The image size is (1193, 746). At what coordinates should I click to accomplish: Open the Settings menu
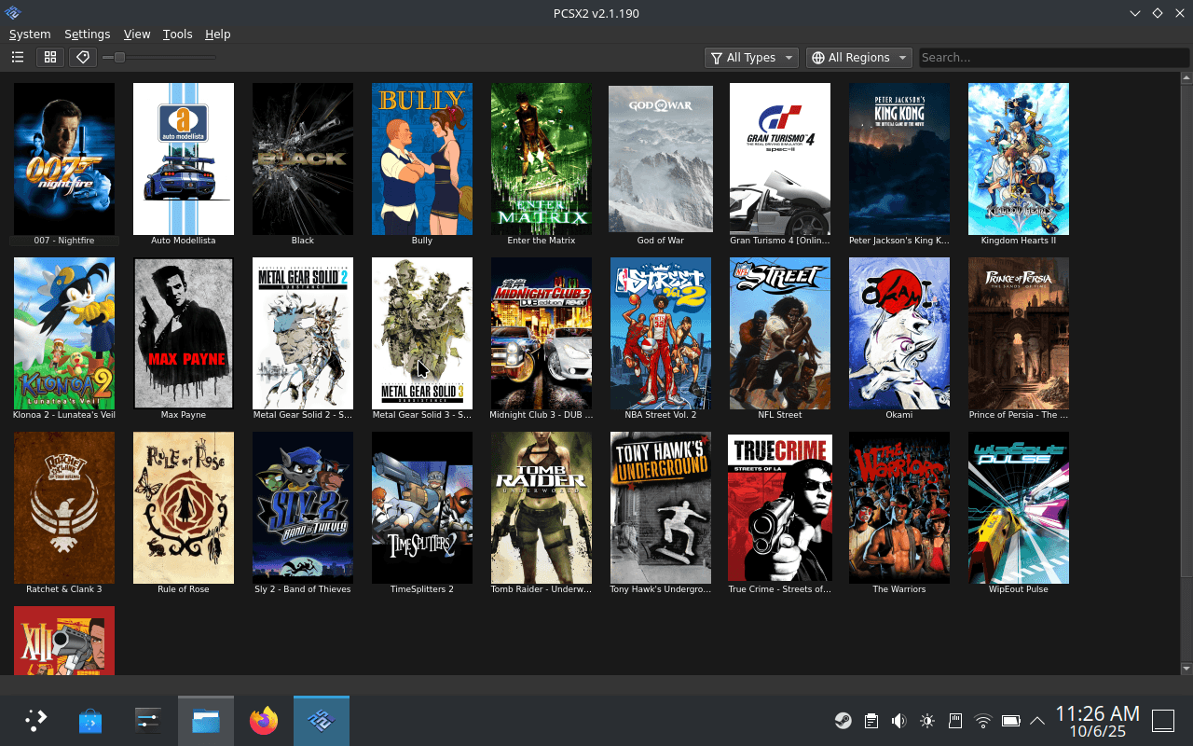point(87,34)
